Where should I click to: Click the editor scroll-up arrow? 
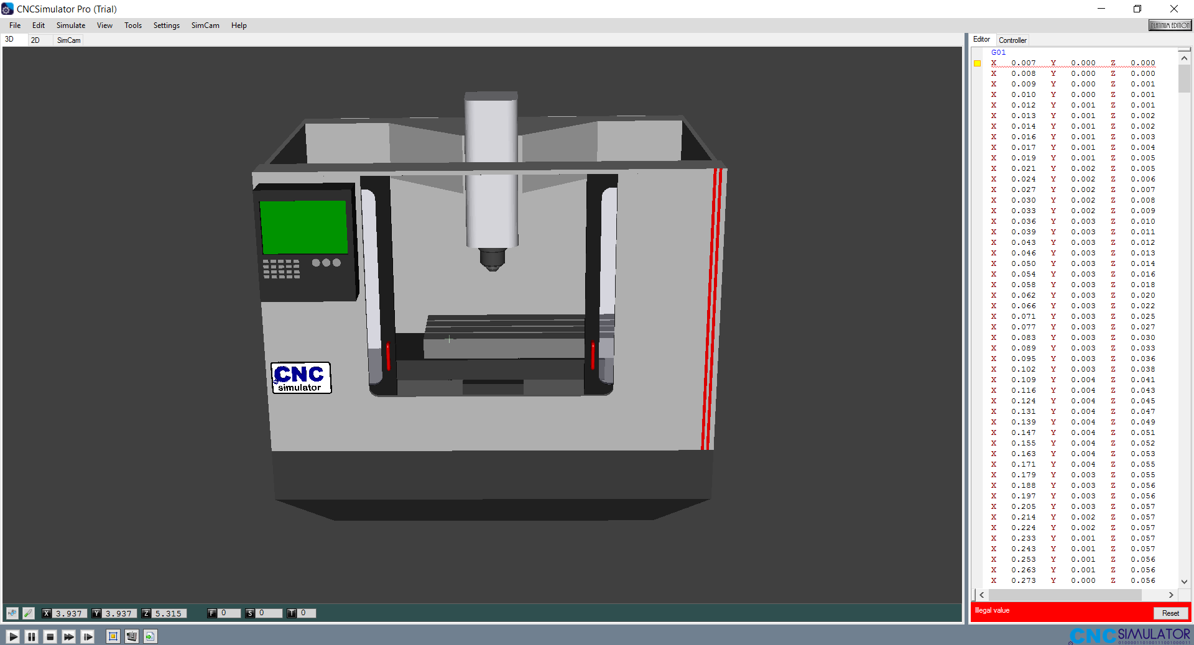click(x=1184, y=58)
